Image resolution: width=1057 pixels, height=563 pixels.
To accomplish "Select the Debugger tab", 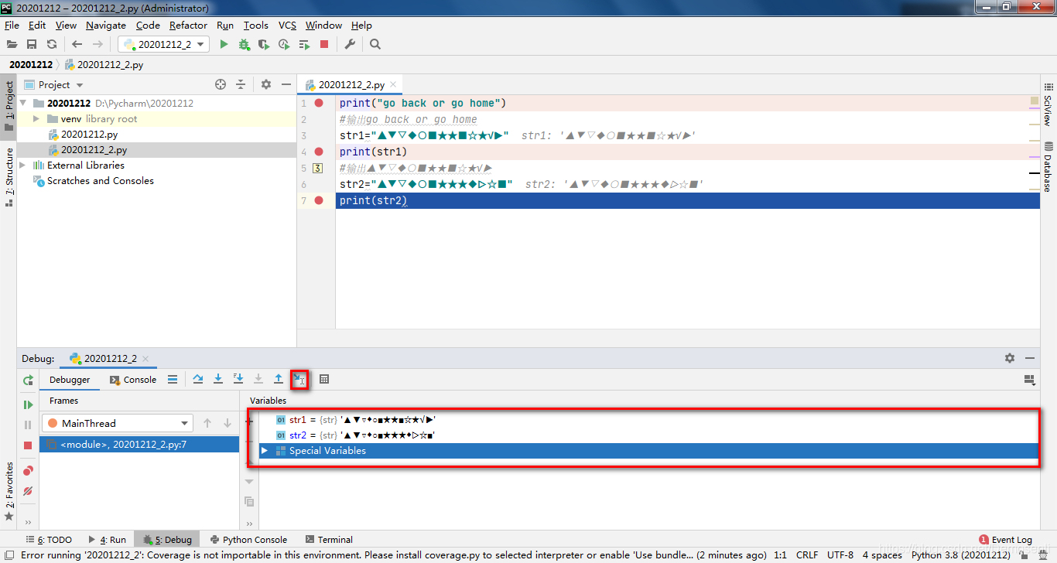I will [70, 380].
